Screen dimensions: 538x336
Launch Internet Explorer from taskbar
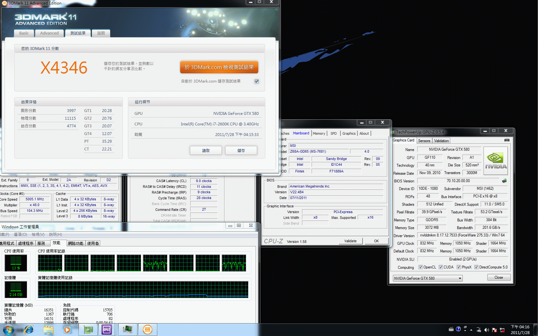point(29,329)
